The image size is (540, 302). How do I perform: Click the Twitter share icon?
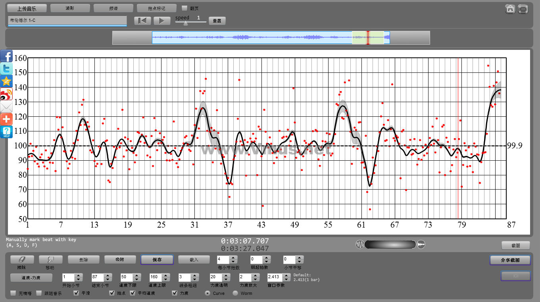click(6, 68)
